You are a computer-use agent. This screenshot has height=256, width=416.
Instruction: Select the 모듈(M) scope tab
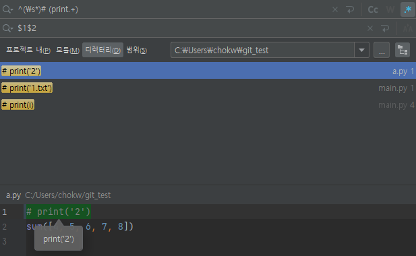67,50
